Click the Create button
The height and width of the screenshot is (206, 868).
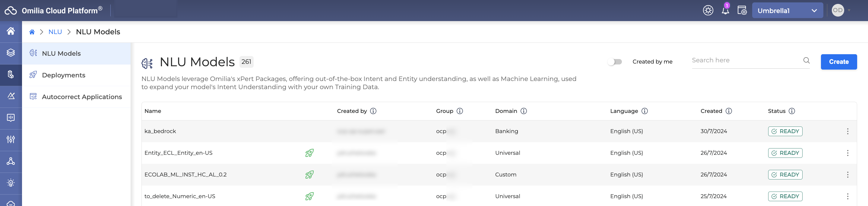[839, 62]
